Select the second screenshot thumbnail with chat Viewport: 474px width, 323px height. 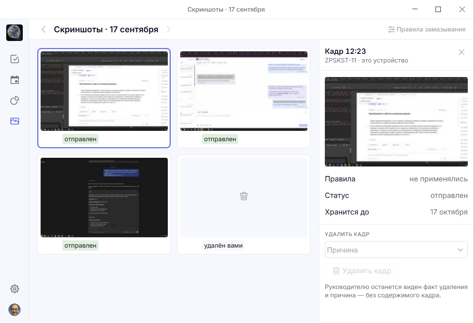(x=244, y=91)
